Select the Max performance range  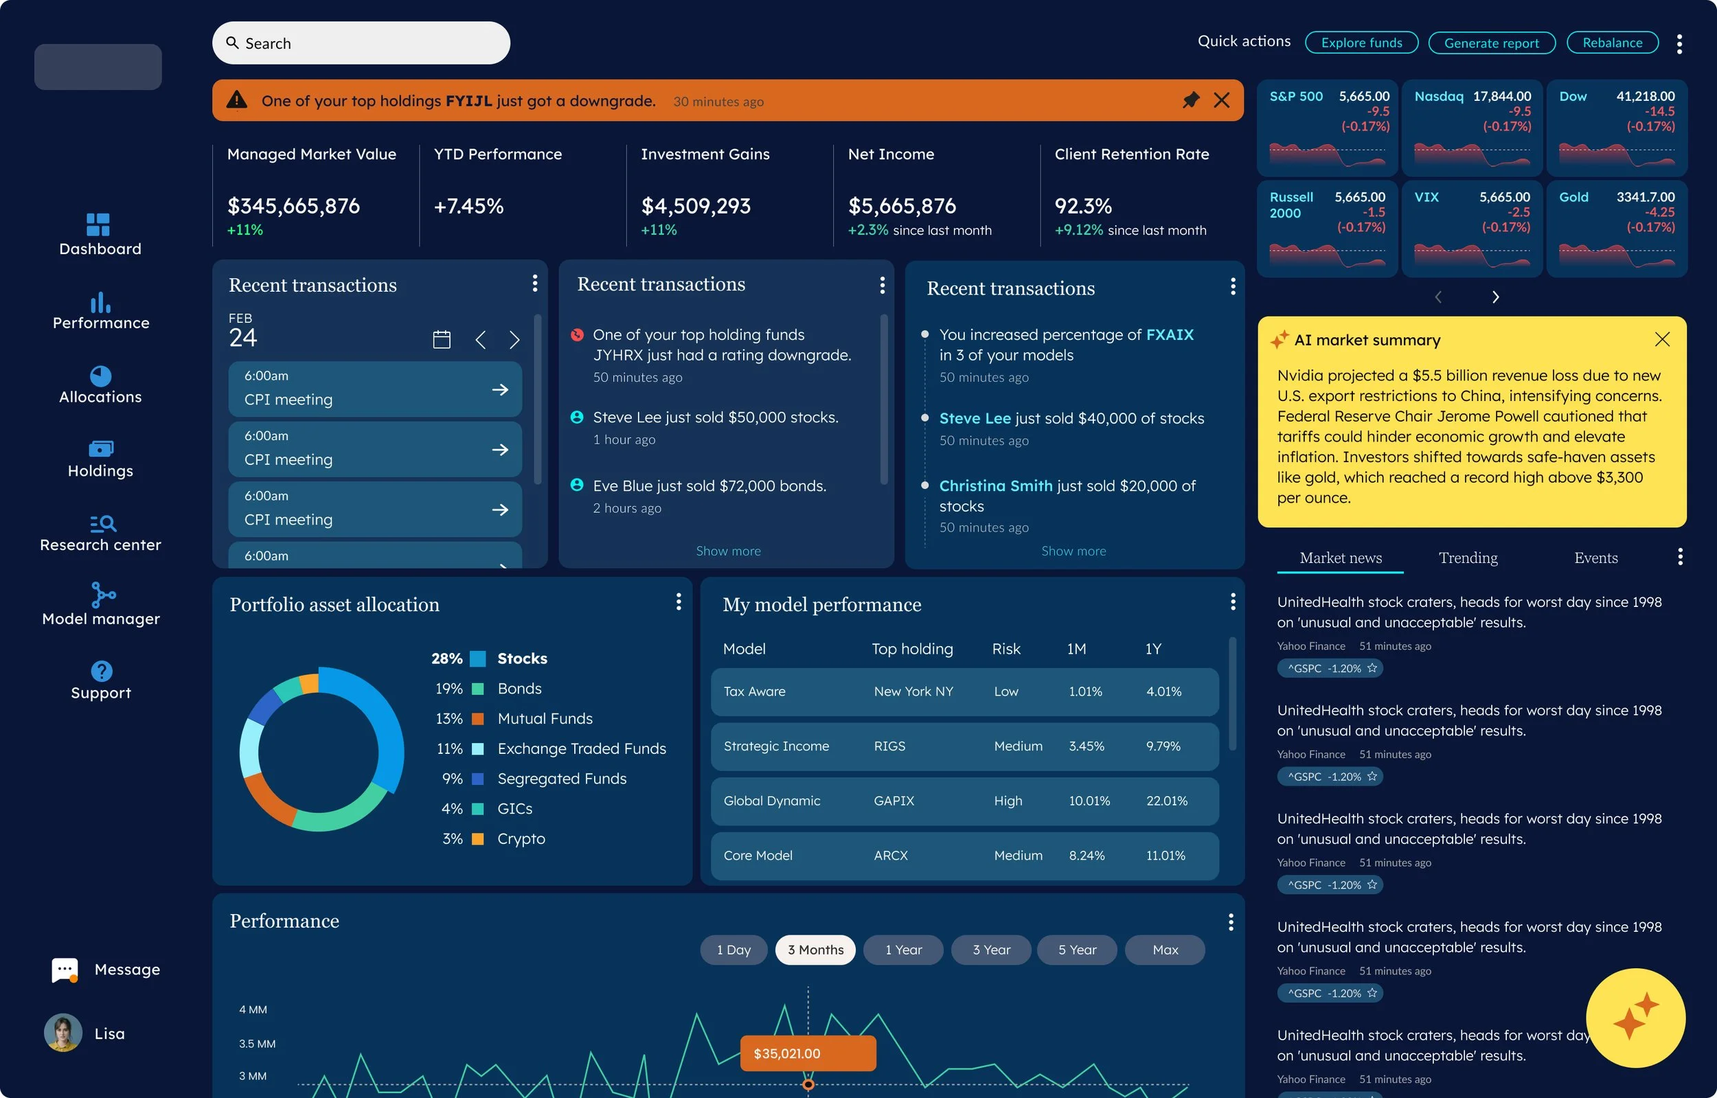[1164, 950]
